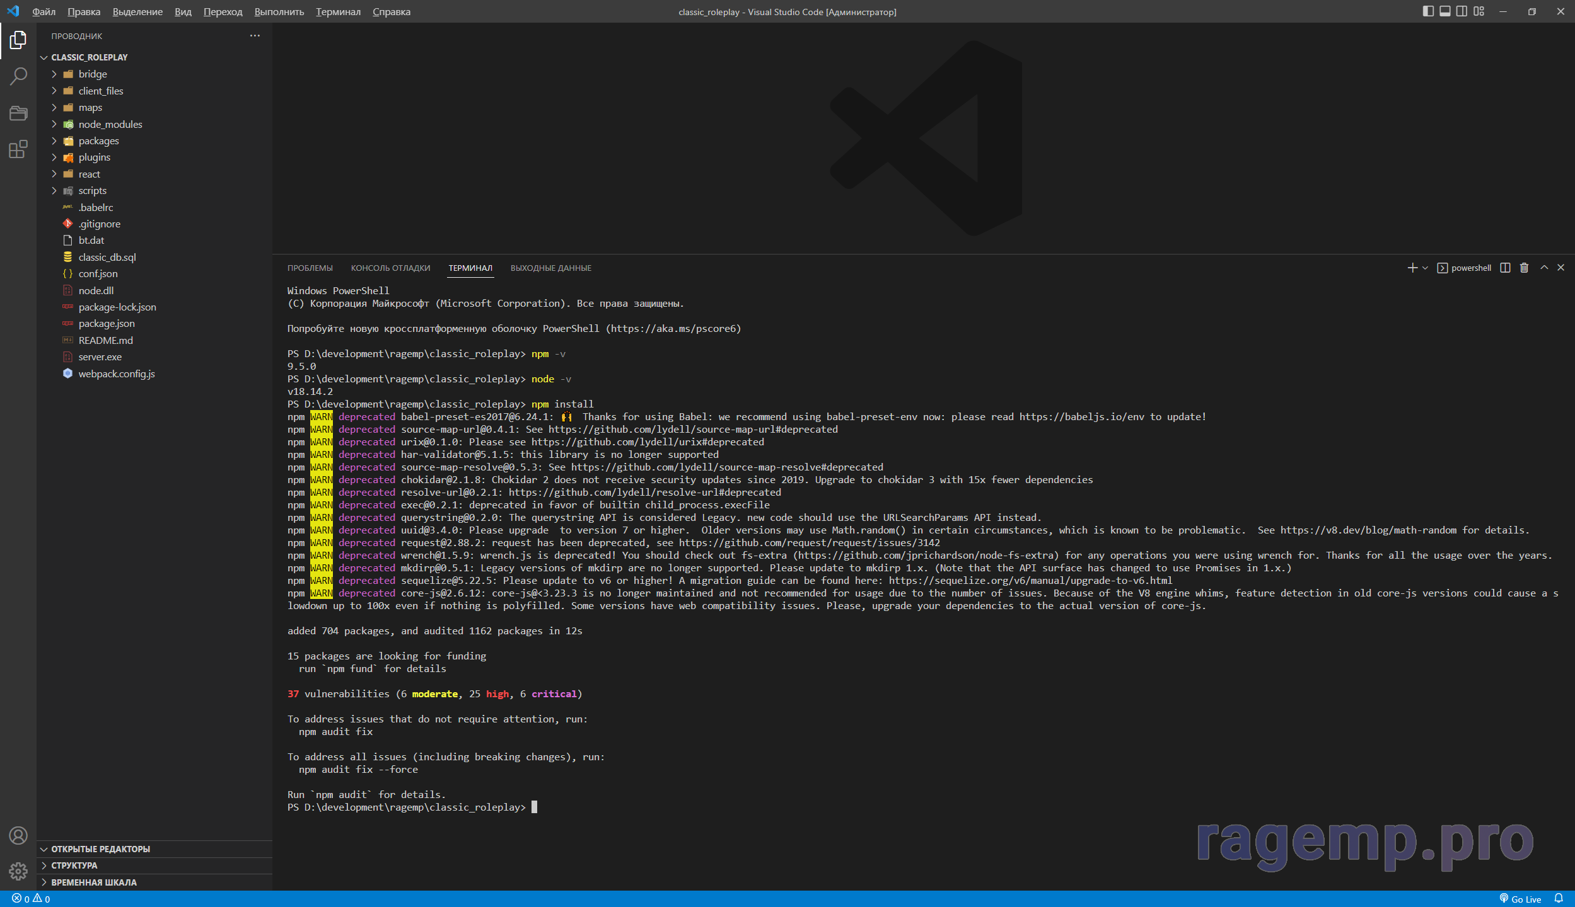Click errors and warnings count in status bar
The height and width of the screenshot is (907, 1575).
point(31,899)
